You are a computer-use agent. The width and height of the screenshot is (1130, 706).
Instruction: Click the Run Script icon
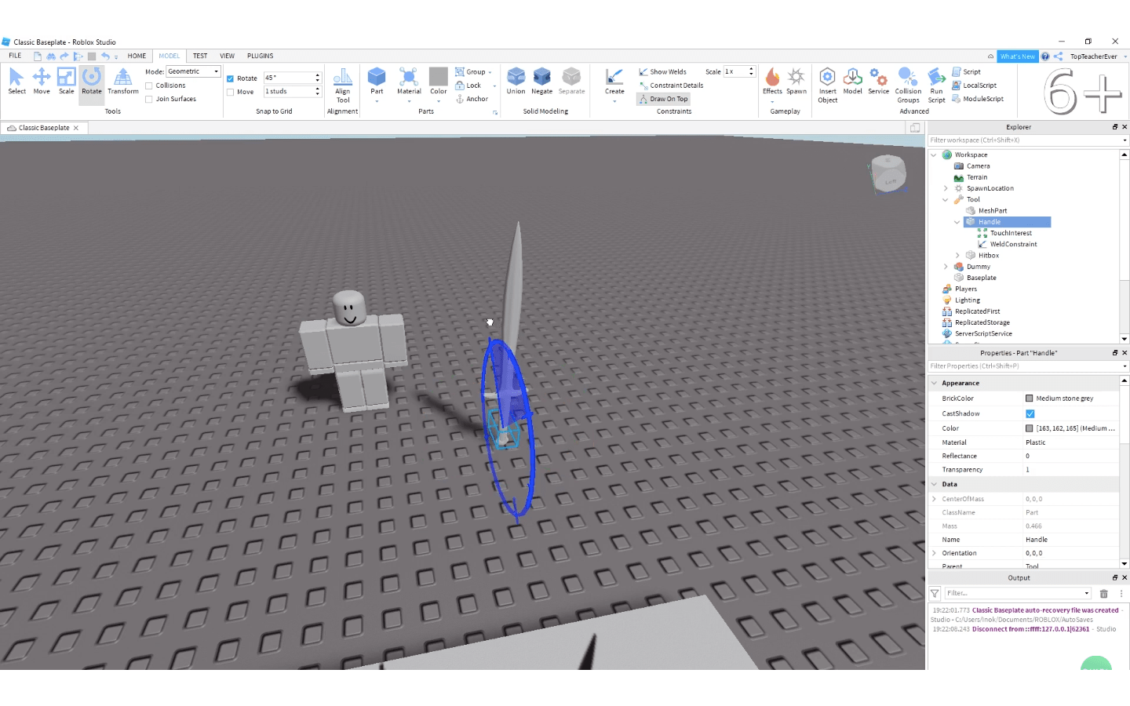936,86
